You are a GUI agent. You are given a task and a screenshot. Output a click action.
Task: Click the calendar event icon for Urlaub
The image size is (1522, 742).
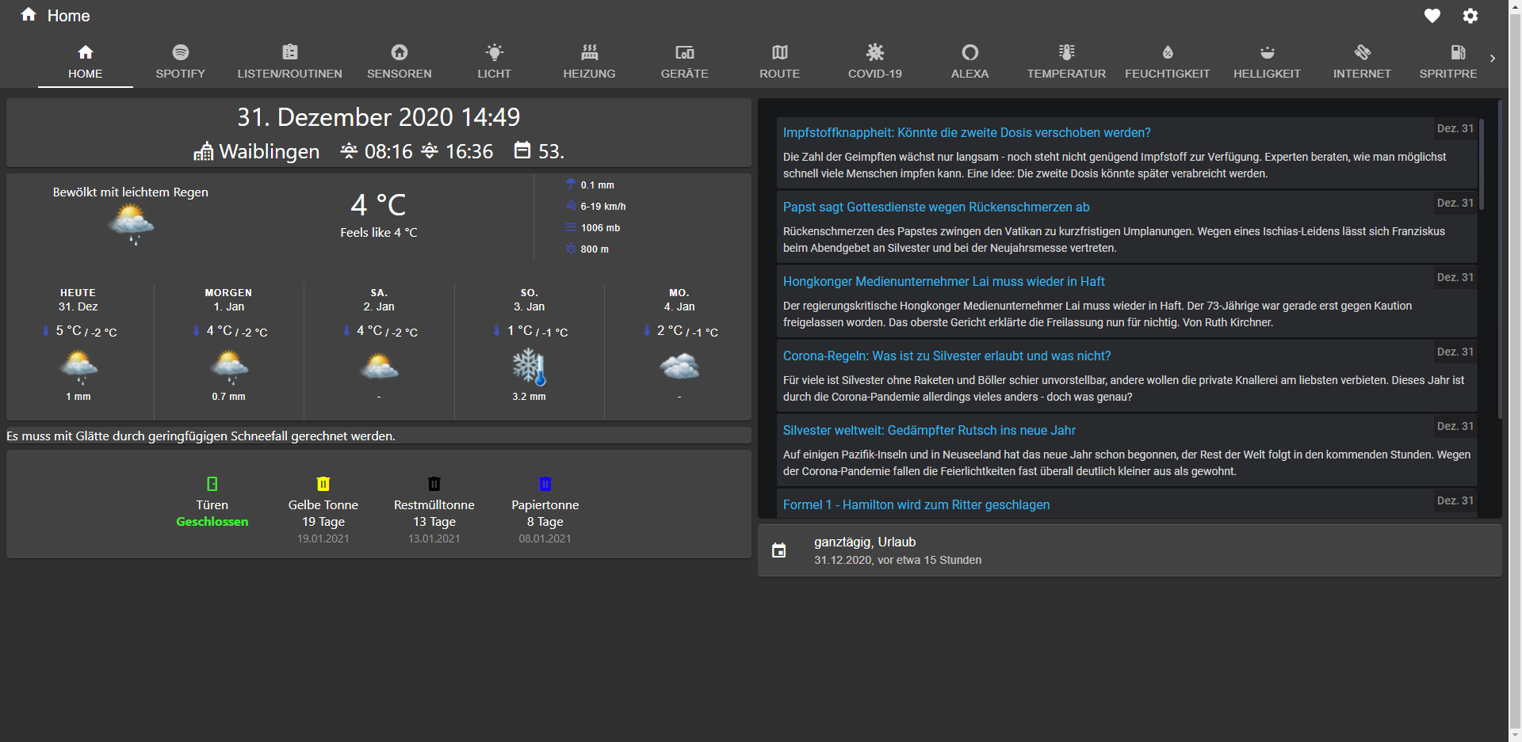point(779,550)
